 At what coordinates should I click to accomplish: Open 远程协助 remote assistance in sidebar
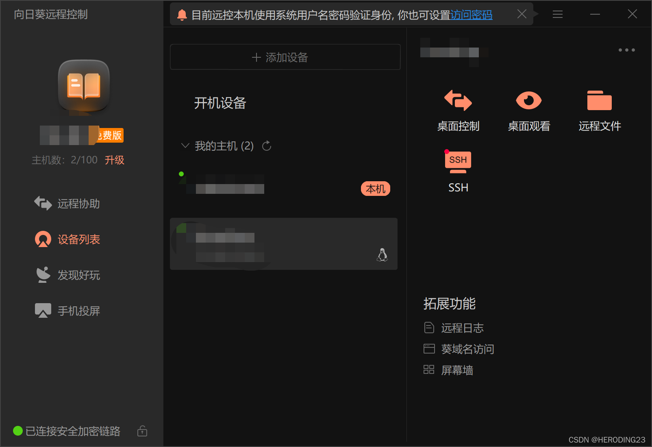coord(78,204)
